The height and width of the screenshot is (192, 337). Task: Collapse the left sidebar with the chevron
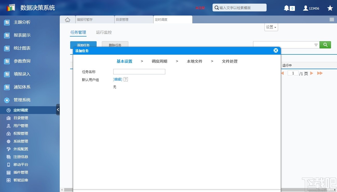(58, 110)
